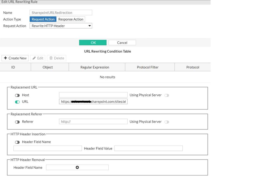Select the Request Action tab
Viewport: 279px width, 179px height.
click(x=43, y=19)
